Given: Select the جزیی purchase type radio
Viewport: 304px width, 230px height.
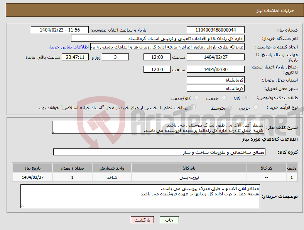Looking at the screenshot, I should pyautogui.click(x=256, y=107).
